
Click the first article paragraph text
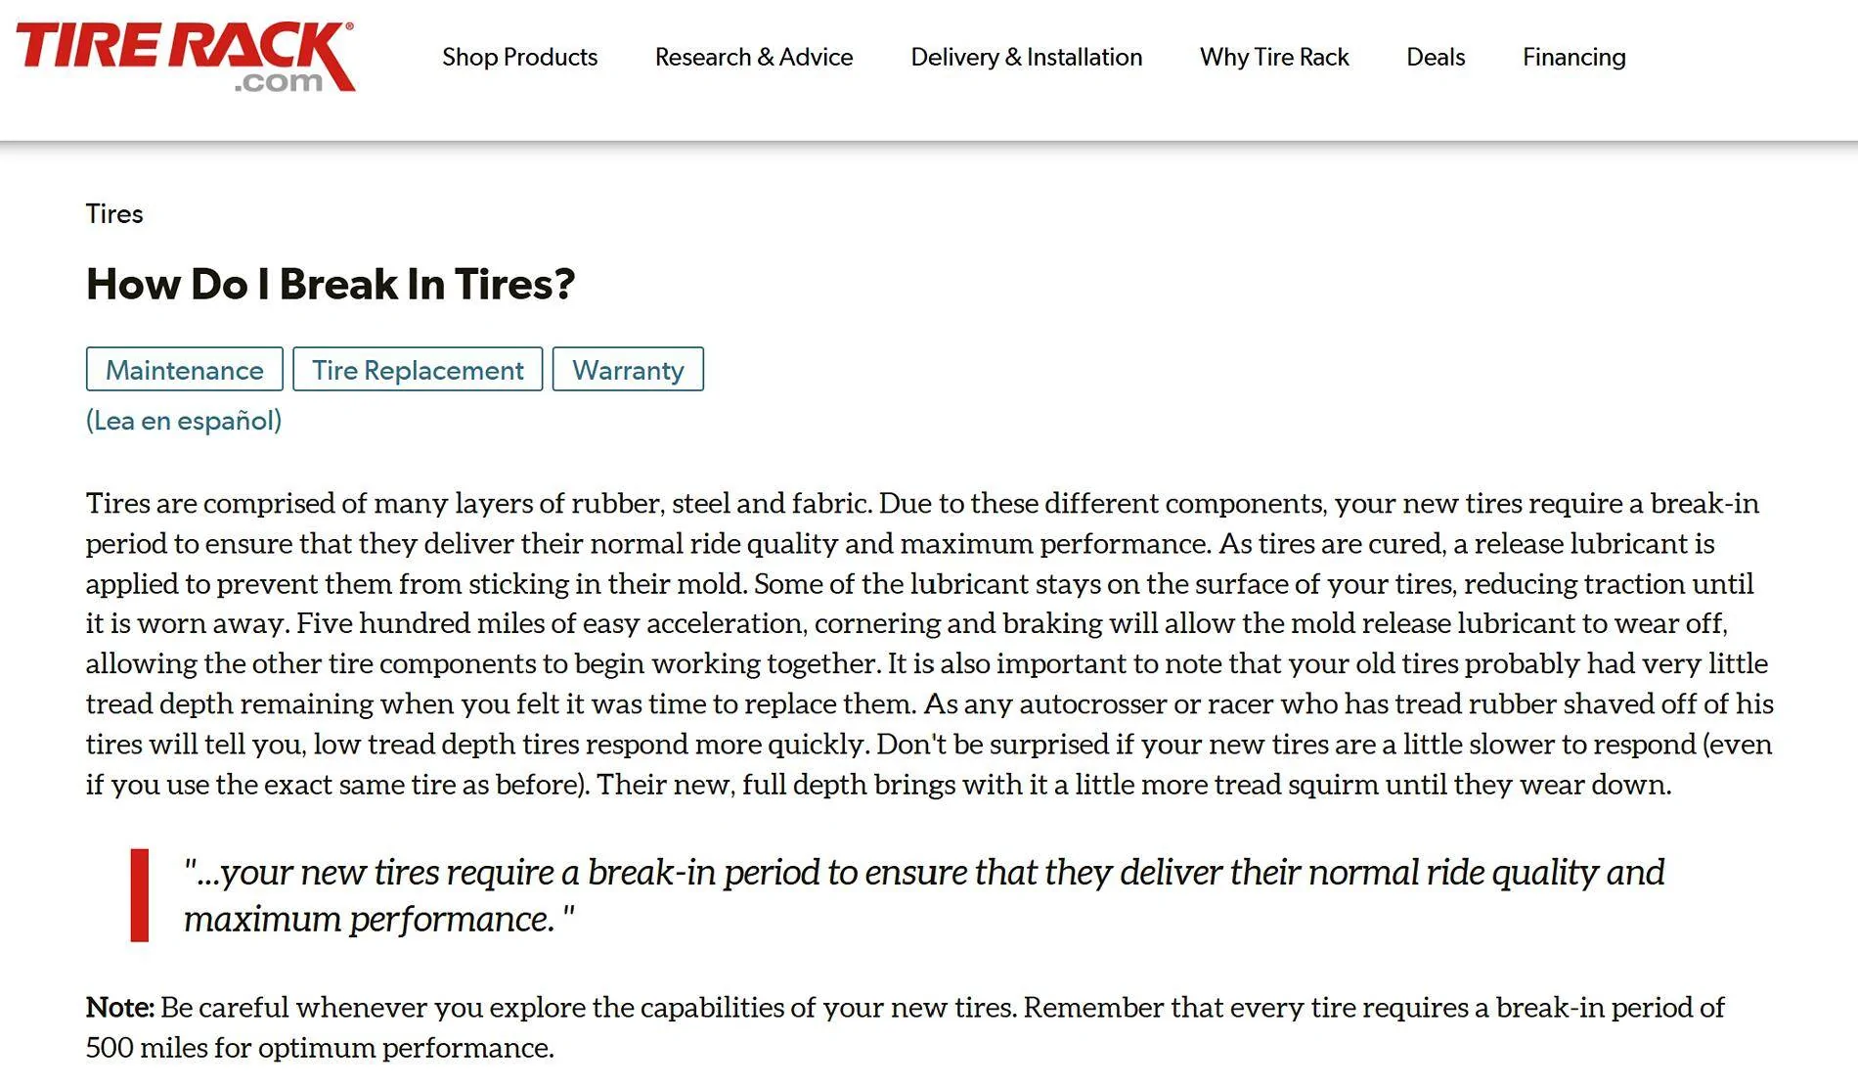pos(929,643)
